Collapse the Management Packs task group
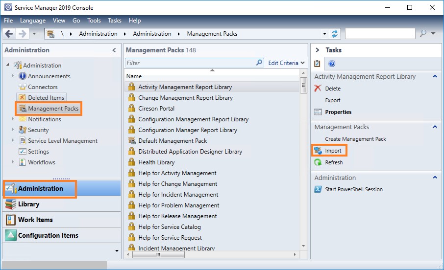444x270 pixels. 435,127
